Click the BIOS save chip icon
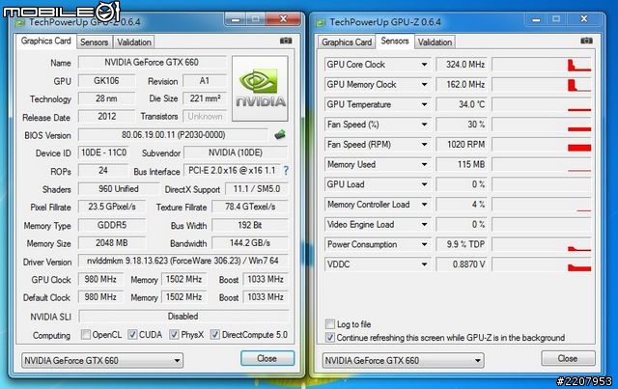The image size is (618, 389). (280, 135)
